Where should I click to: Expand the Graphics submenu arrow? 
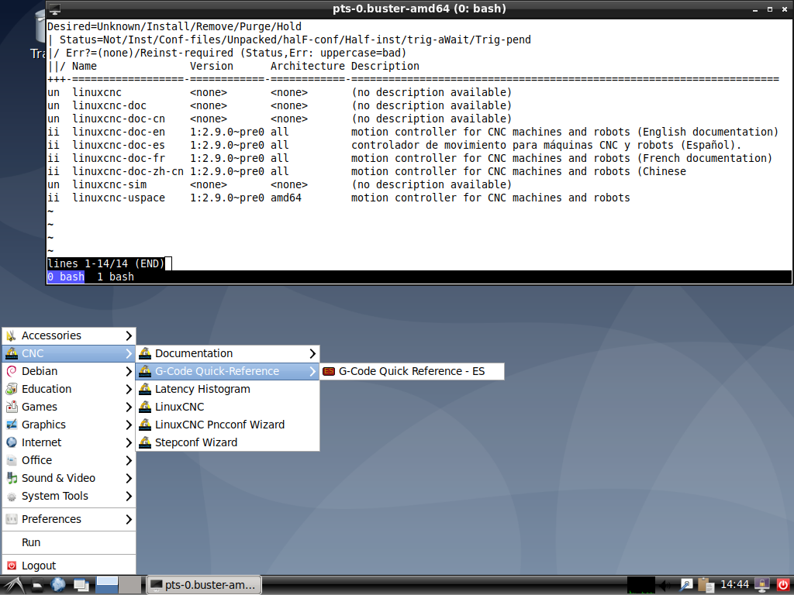tap(129, 425)
